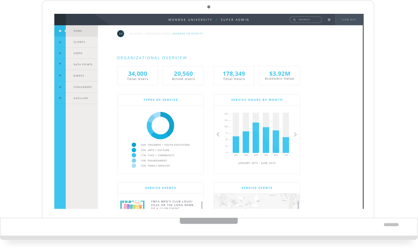Type in the Search field

tap(309, 20)
